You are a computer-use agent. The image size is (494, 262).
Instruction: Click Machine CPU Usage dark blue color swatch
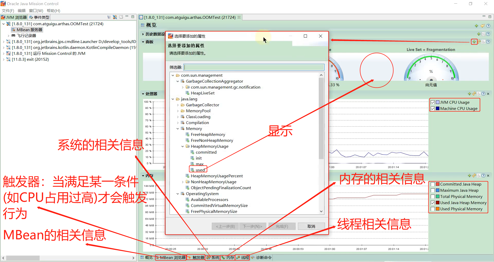point(438,109)
